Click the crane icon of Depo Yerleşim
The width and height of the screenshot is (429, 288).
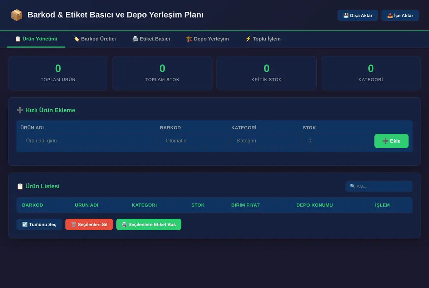[x=189, y=39]
